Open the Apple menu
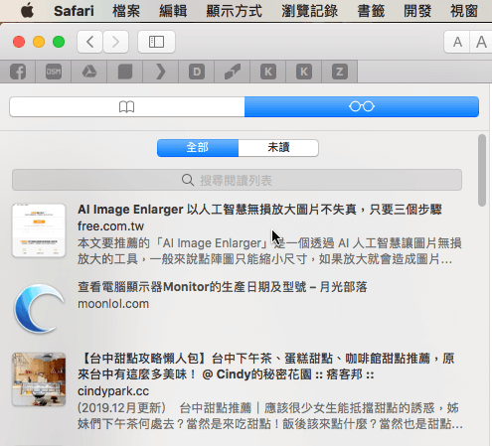The height and width of the screenshot is (446, 492). click(27, 11)
